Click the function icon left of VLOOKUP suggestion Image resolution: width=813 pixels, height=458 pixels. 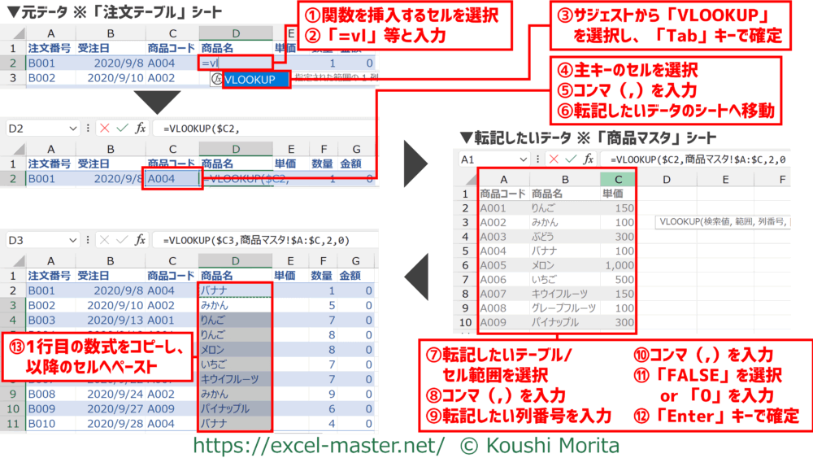click(x=215, y=80)
